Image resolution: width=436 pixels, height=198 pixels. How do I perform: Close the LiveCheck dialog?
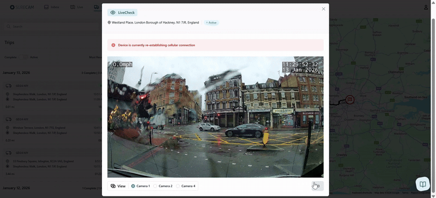[x=323, y=9]
